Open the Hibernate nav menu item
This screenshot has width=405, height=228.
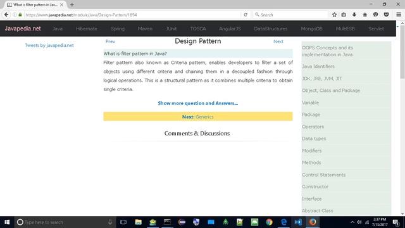tap(87, 28)
